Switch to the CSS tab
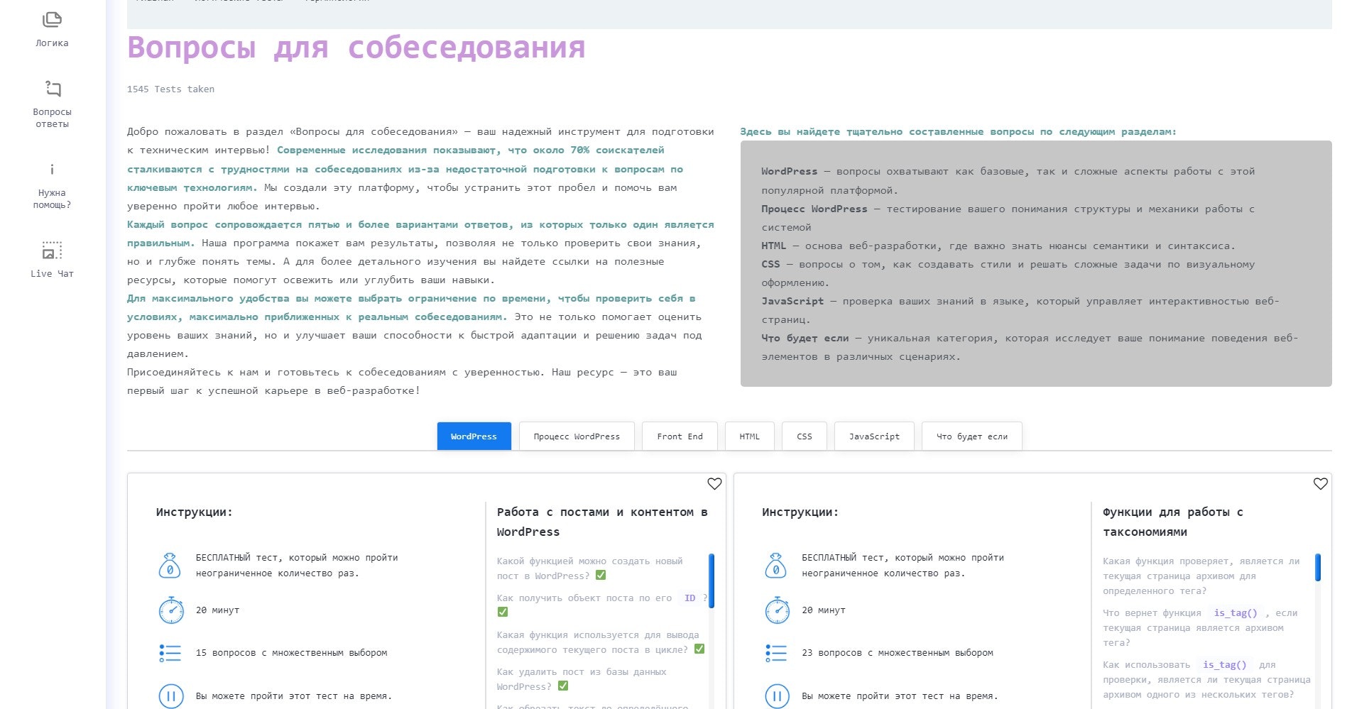Image resolution: width=1352 pixels, height=709 pixels. click(x=805, y=436)
